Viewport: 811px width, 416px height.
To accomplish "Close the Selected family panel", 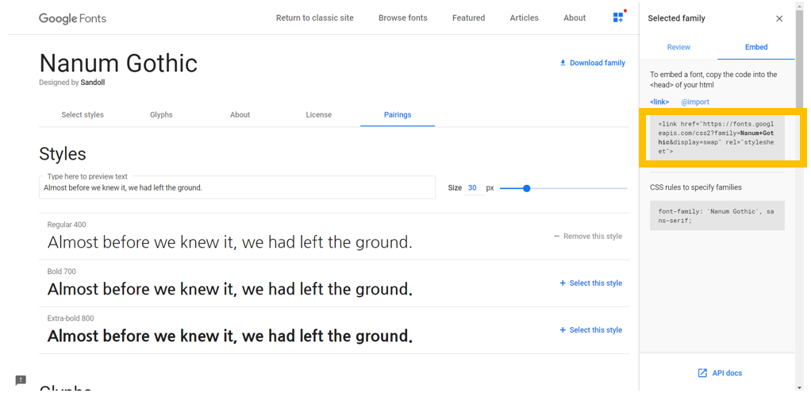I will click(779, 18).
